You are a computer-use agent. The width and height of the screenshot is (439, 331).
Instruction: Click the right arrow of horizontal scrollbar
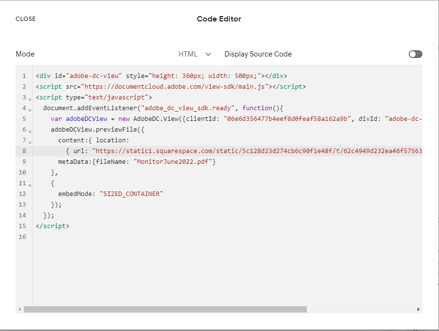(419, 309)
